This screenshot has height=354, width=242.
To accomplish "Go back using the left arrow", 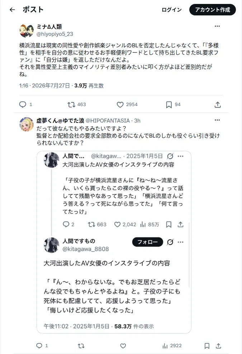I will click(x=12, y=10).
